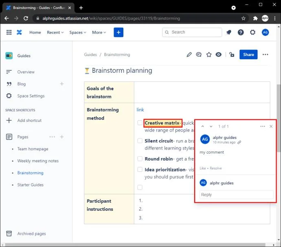Open Chrome three-dot menu
Screen dimensions: 281x247
(275, 18)
